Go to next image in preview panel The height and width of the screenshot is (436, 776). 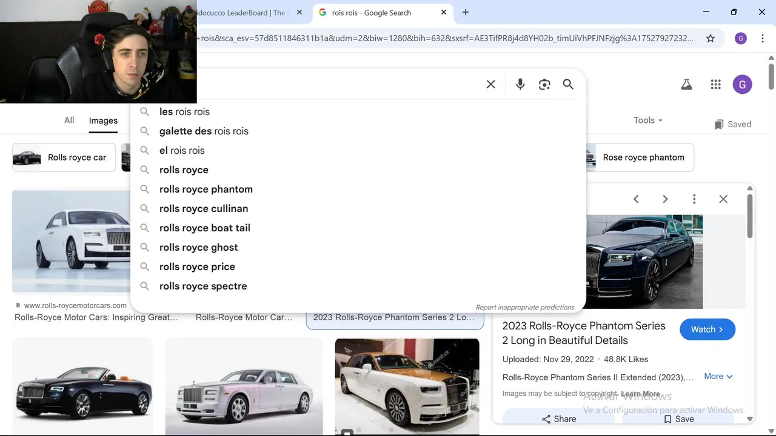(x=665, y=199)
